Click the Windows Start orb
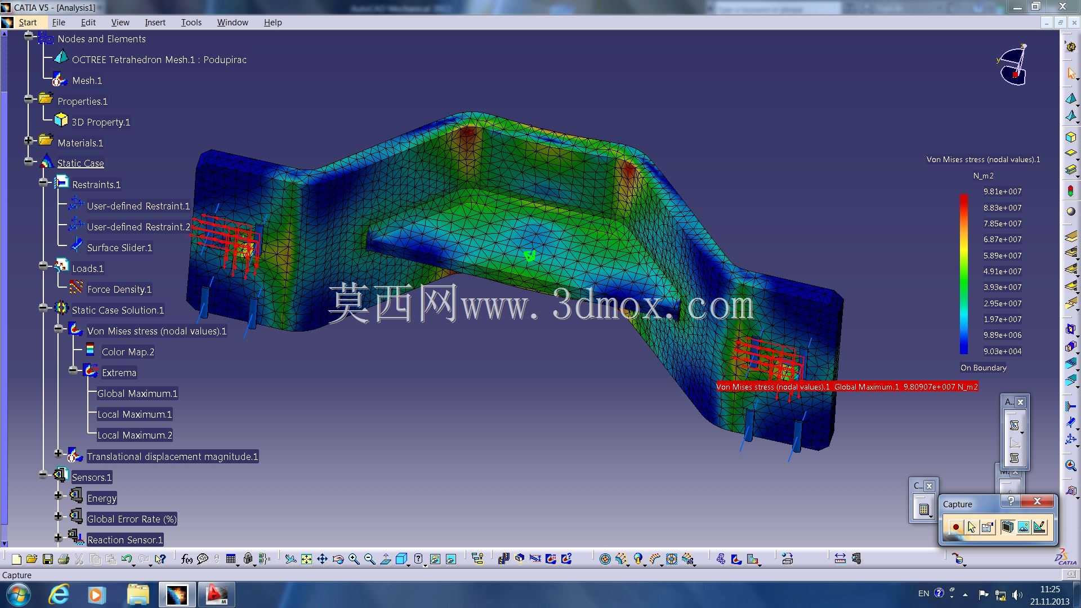This screenshot has width=1081, height=608. [x=19, y=594]
